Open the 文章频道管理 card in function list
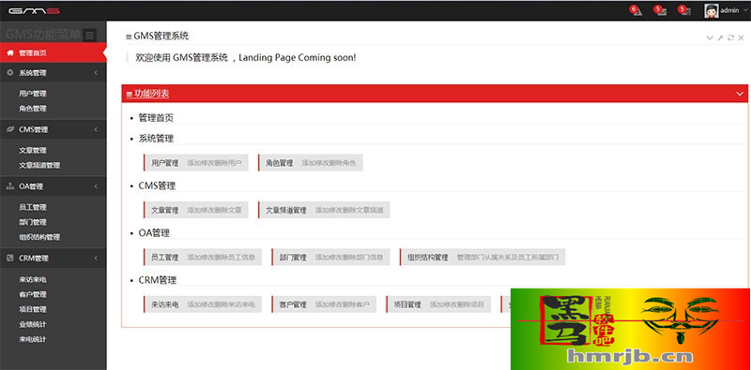Viewport: 751px width, 370px height. click(324, 210)
